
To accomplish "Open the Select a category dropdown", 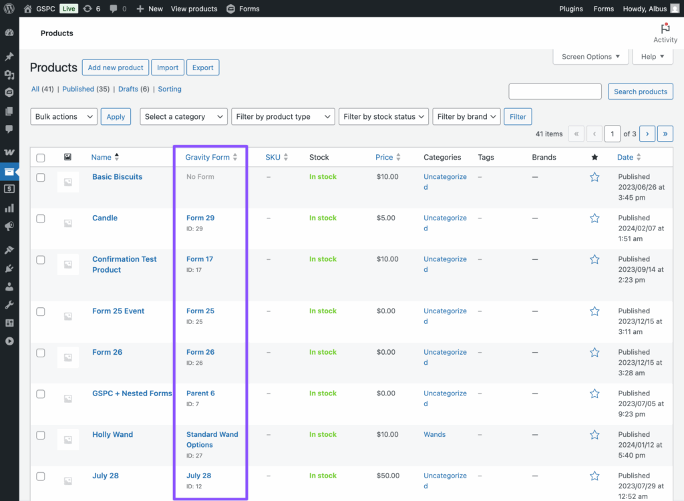I will (184, 116).
